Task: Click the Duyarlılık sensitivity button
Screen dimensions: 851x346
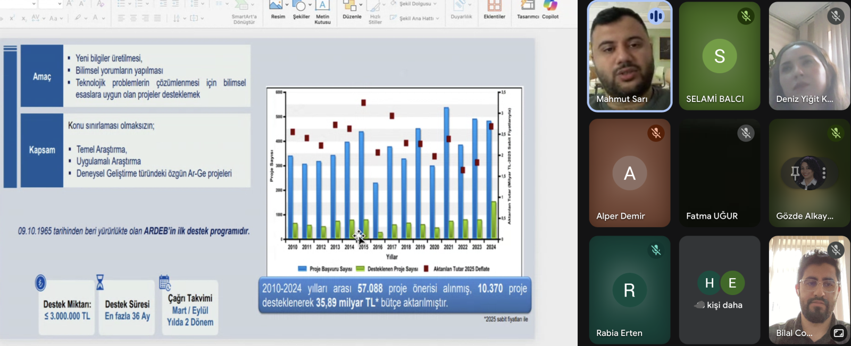Action: click(461, 11)
